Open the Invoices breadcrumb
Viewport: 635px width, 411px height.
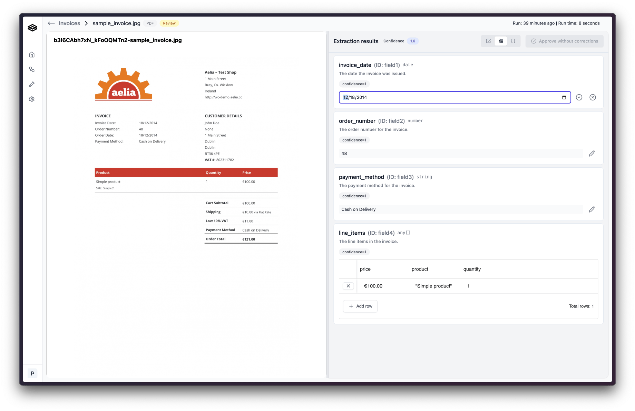tap(69, 23)
